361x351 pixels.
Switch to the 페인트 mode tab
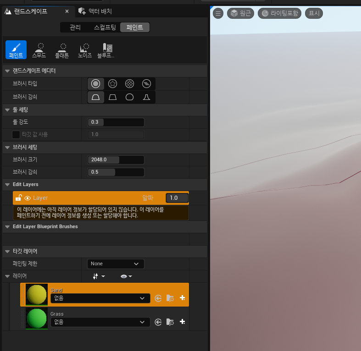click(135, 27)
